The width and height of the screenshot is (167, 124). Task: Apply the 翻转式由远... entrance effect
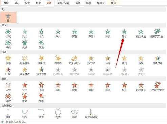pos(158,33)
